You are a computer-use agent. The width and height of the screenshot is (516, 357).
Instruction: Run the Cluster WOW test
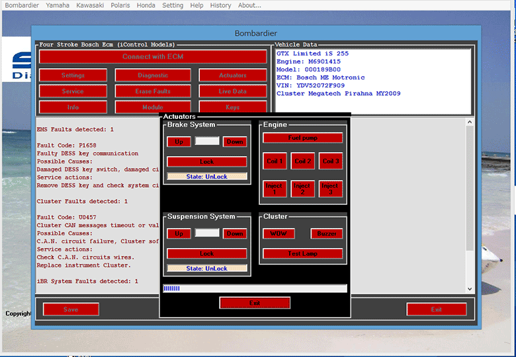(279, 234)
